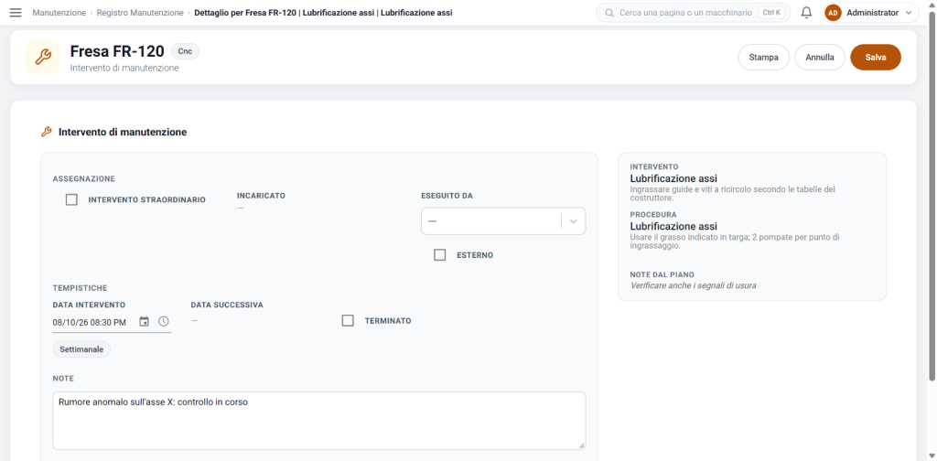Click the Note textarea resize handle corner
The image size is (937, 461).
581,445
